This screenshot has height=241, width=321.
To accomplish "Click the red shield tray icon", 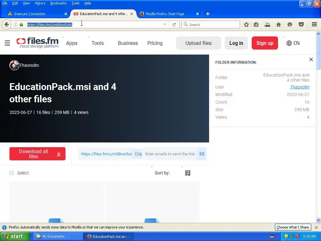I will click(x=298, y=237).
